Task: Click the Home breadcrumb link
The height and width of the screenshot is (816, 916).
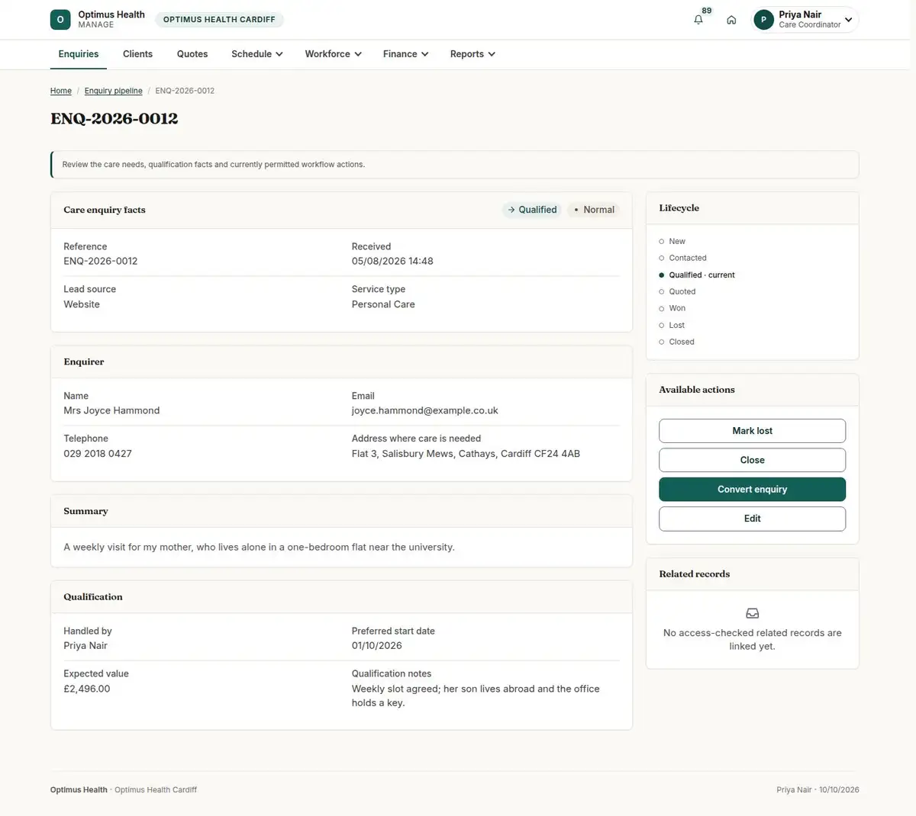Action: (61, 91)
